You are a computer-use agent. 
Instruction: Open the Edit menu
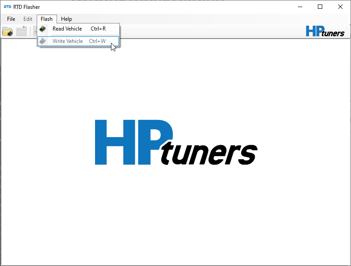click(x=28, y=19)
